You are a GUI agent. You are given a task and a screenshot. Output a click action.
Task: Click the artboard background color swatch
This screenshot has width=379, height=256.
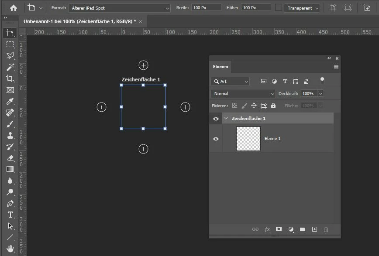(279, 8)
